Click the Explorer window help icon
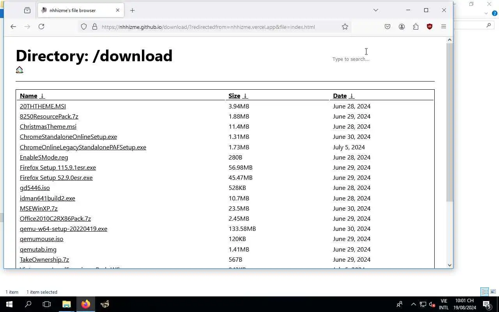Viewport: 499px width, 312px height. [495, 13]
